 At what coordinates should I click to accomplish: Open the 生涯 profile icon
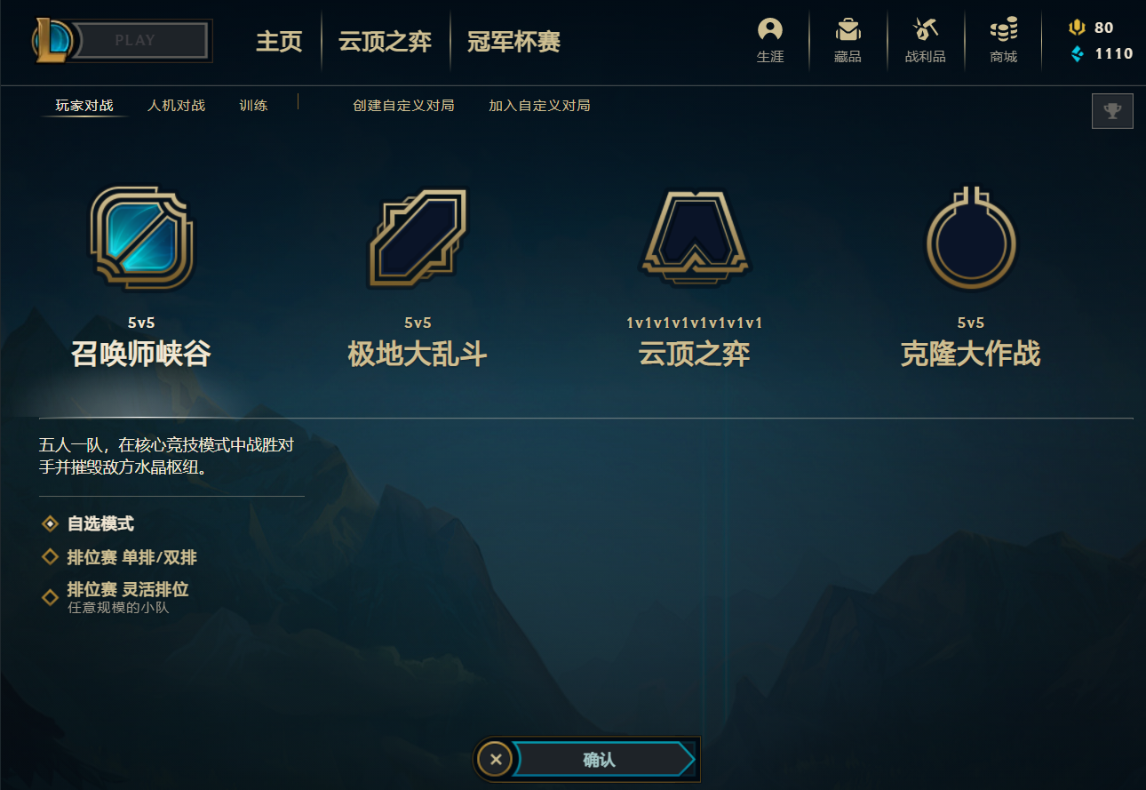coord(770,30)
